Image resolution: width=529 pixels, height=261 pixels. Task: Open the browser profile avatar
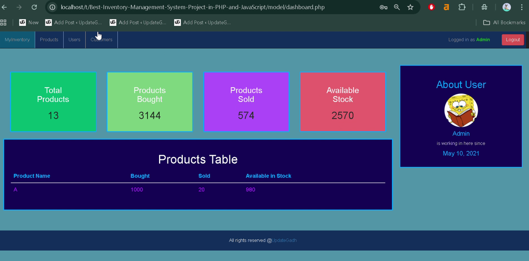click(506, 7)
